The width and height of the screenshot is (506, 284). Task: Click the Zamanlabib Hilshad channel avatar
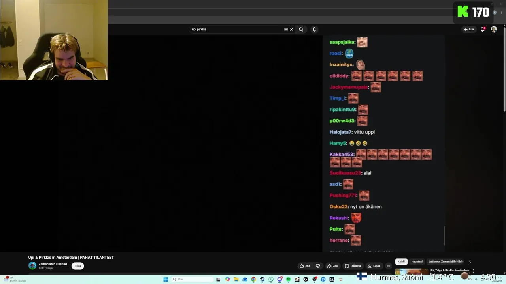tap(32, 266)
